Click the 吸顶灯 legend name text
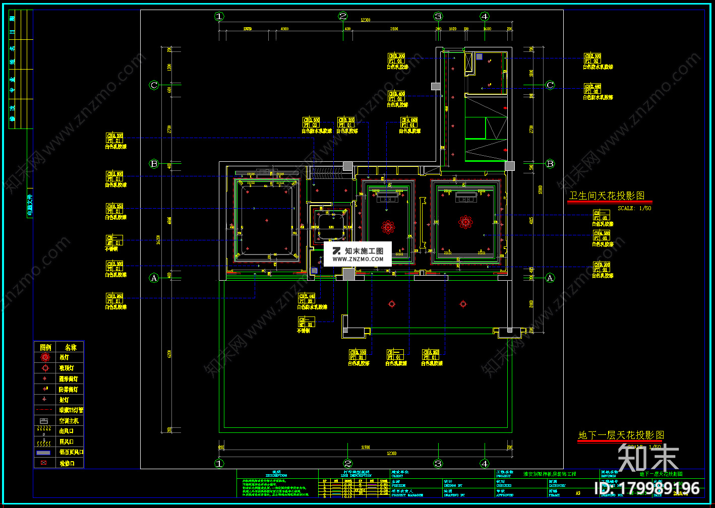Image resolution: width=715 pixels, height=508 pixels. [x=67, y=368]
